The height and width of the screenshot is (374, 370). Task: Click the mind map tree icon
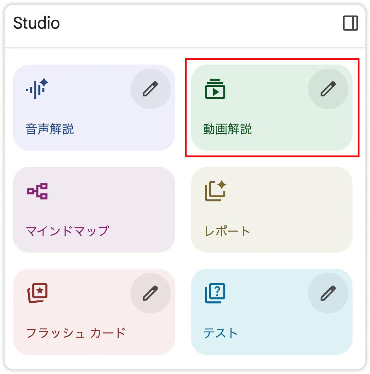pyautogui.click(x=37, y=191)
